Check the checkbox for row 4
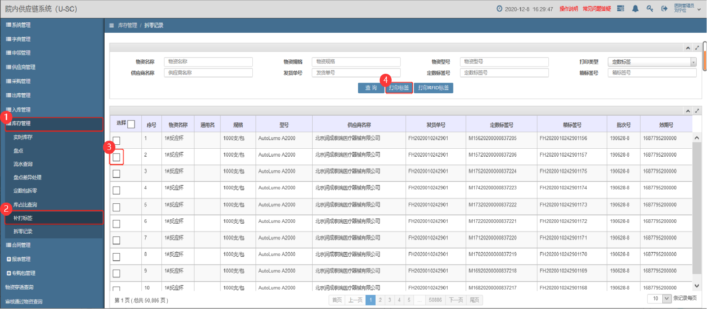 click(116, 191)
